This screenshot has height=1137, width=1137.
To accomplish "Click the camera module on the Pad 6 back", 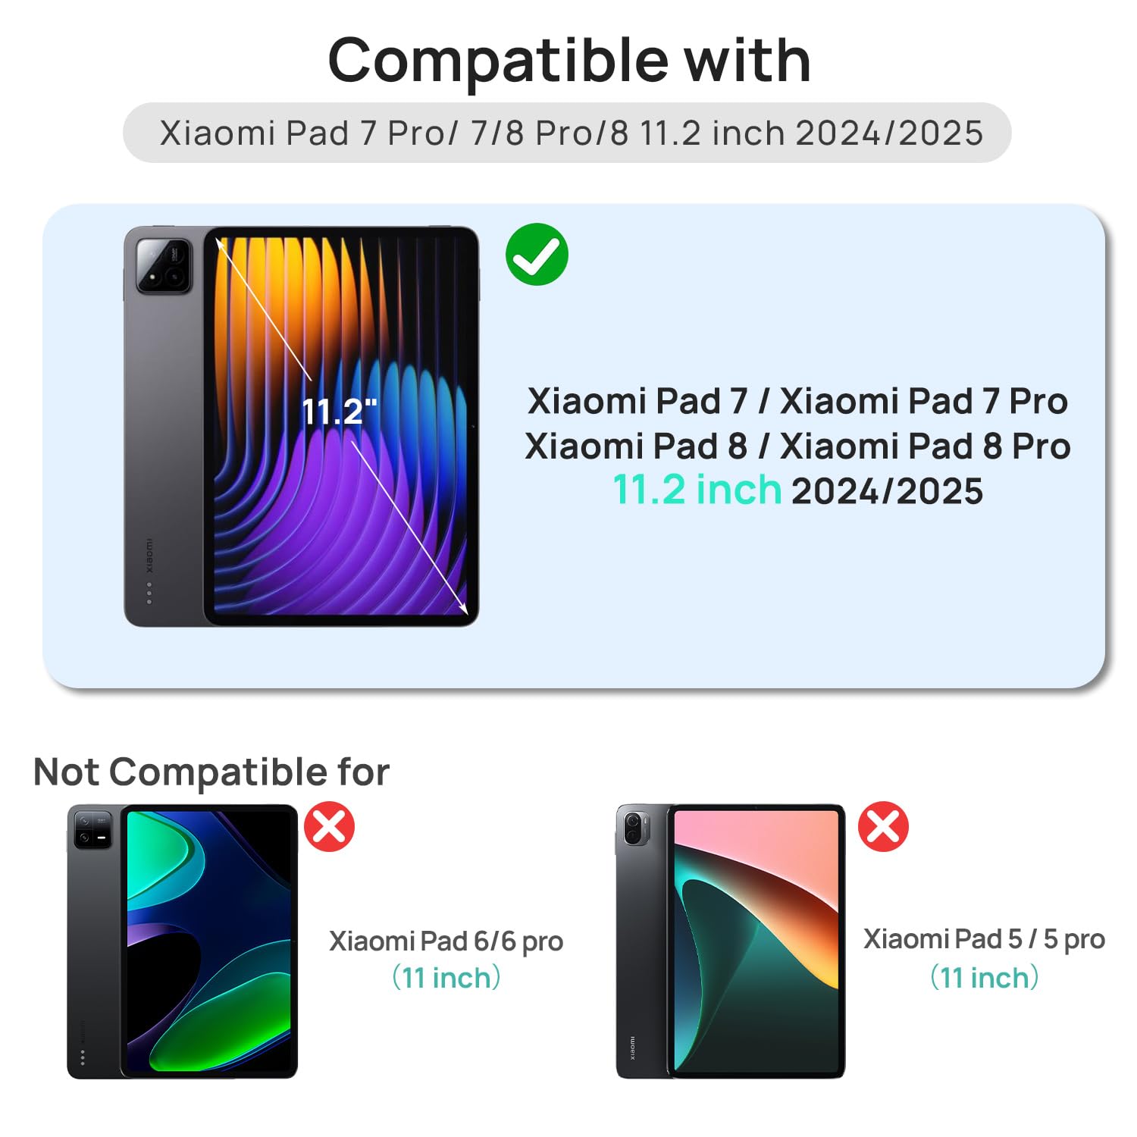I will point(94,829).
